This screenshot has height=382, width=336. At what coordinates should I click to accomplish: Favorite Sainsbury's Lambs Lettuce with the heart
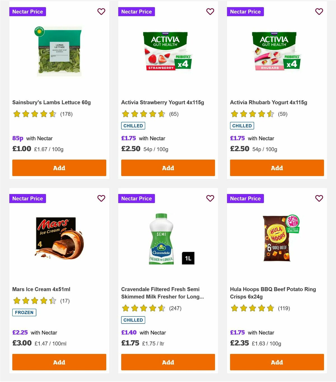point(101,11)
